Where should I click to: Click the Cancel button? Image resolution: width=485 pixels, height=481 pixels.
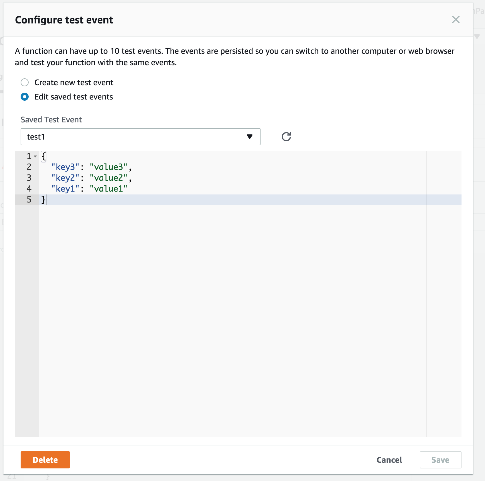coord(389,460)
